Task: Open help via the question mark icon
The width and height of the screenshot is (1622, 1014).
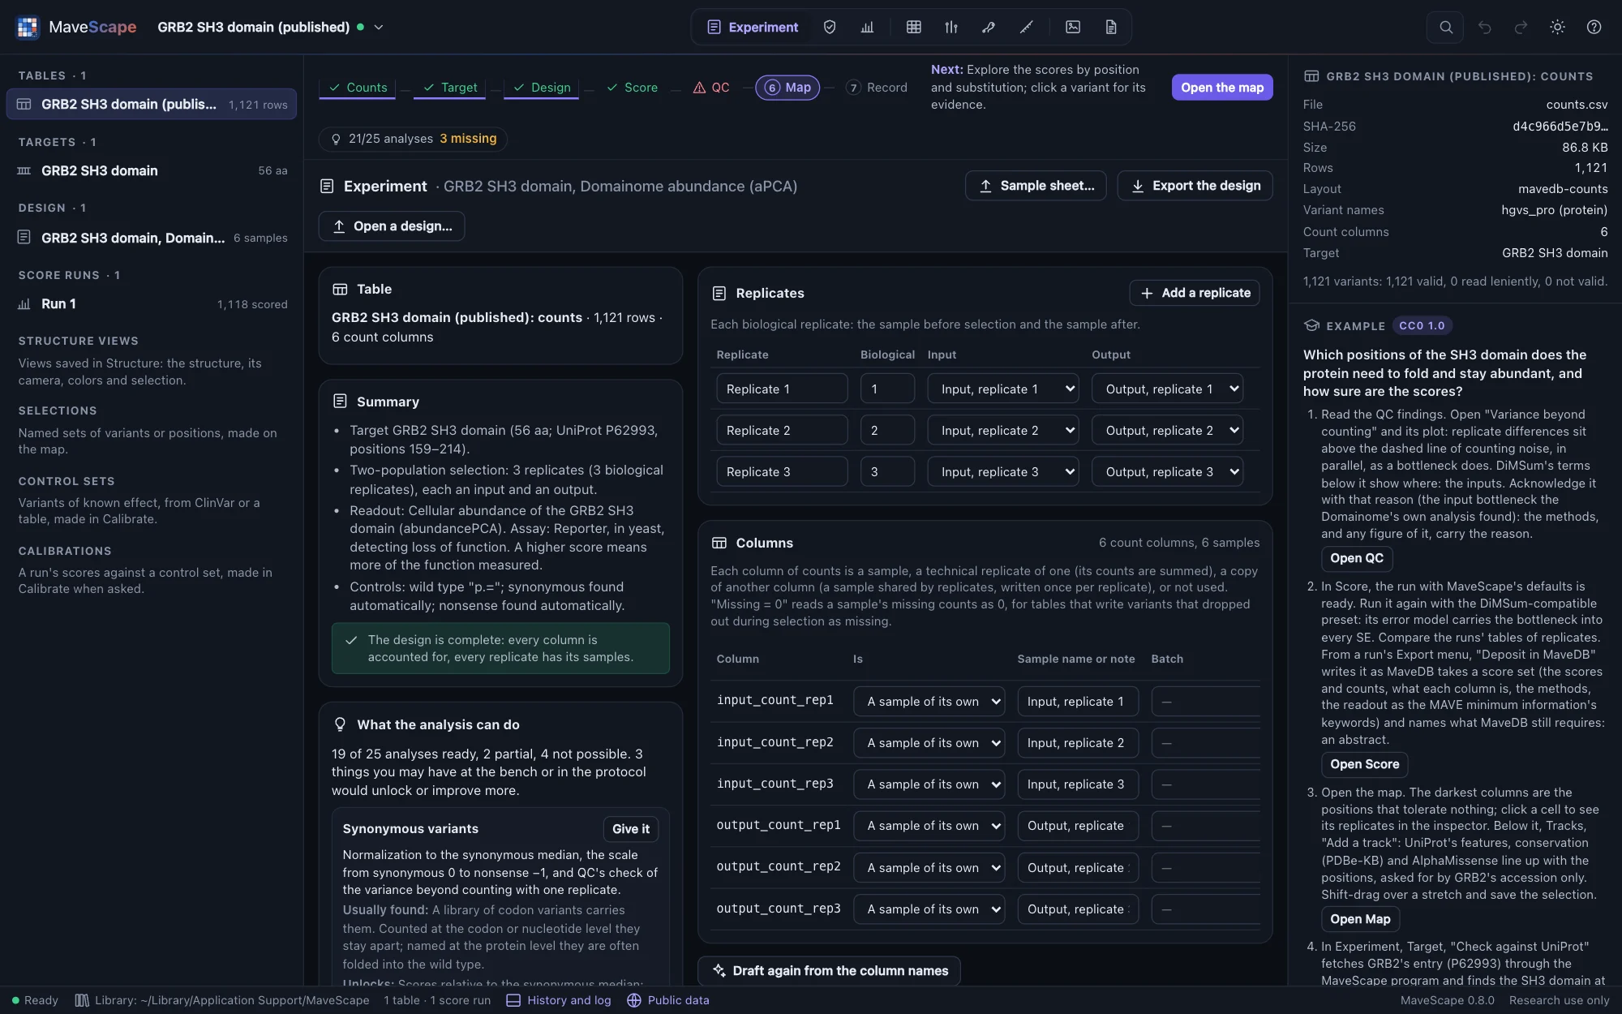Action: (1594, 27)
